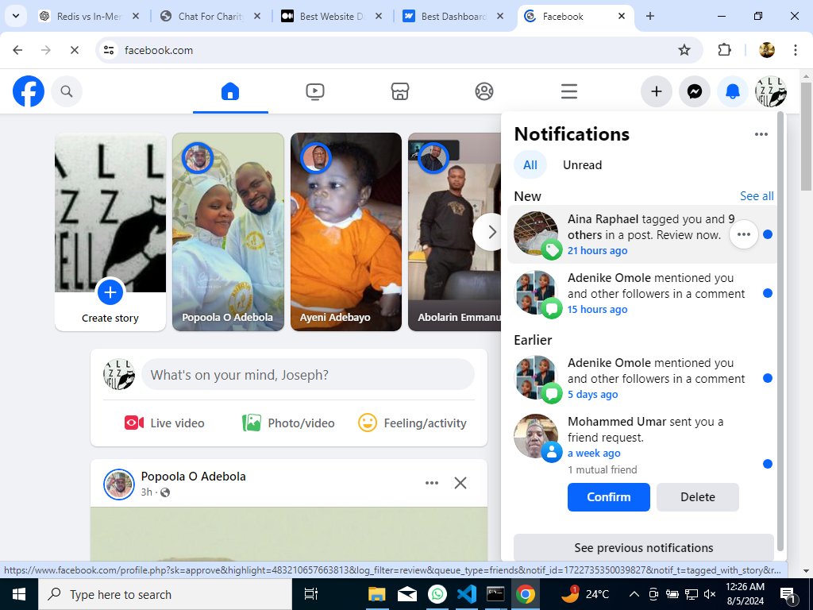Open the Messenger icon

[695, 92]
